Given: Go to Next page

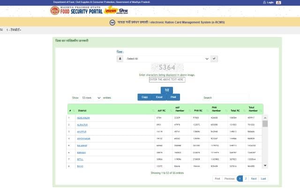Looking at the screenshot, I should [254, 179].
